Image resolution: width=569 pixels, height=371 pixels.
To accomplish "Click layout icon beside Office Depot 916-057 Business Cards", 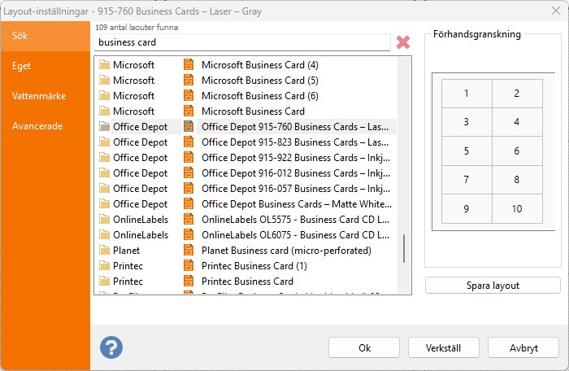I will tap(189, 188).
